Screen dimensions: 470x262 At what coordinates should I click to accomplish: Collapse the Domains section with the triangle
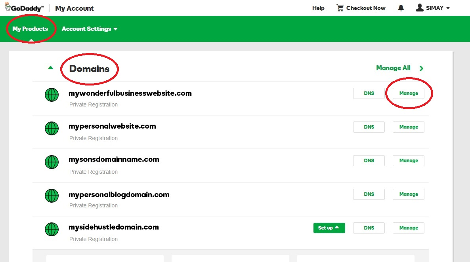50,67
